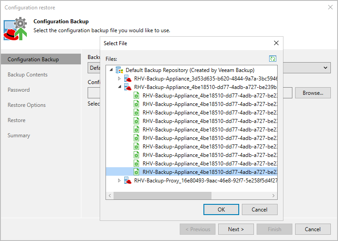The height and width of the screenshot is (241, 338).
Task: Refresh the file list in Select File
Action: 273,59
